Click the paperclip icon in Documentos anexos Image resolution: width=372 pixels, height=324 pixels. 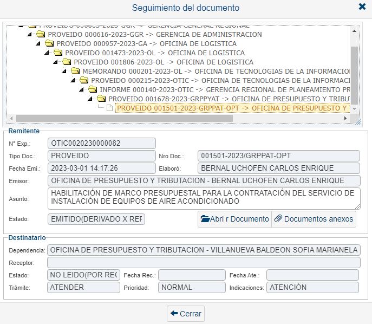(278, 218)
